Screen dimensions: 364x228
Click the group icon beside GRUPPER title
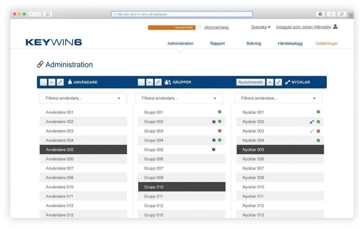click(168, 82)
